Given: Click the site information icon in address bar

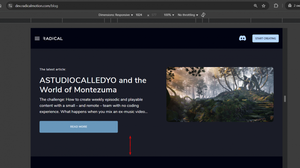Looking at the screenshot, I should 10,6.
